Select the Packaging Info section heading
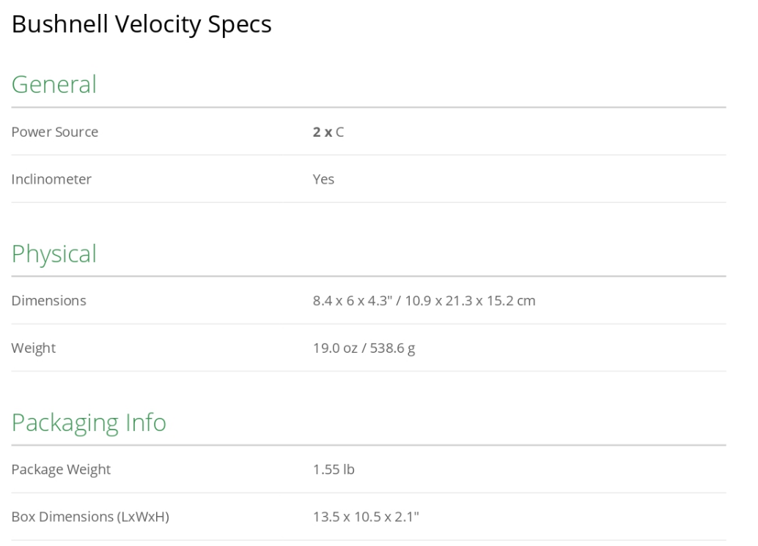 [x=89, y=423]
